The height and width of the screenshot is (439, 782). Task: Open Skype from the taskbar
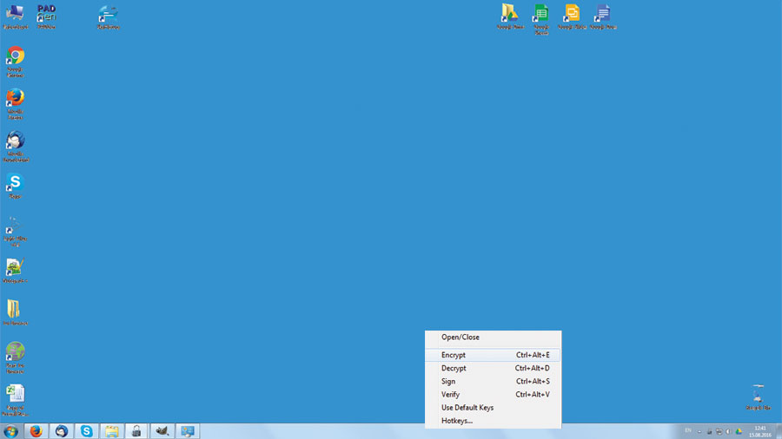[86, 431]
